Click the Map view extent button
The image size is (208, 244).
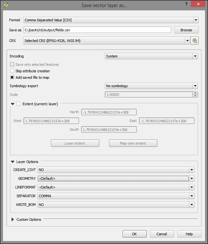(x=133, y=143)
